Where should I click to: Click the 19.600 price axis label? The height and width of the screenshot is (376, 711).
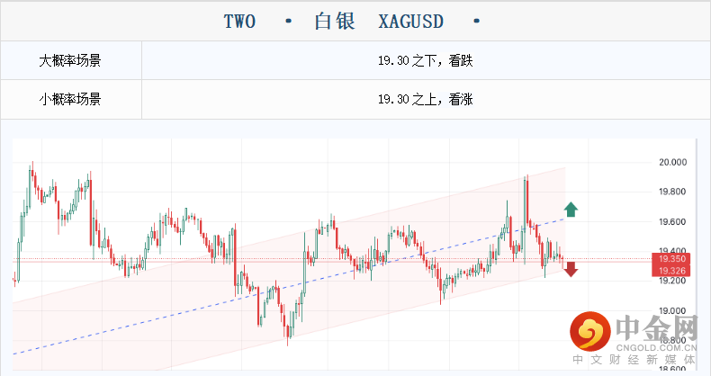(673, 222)
